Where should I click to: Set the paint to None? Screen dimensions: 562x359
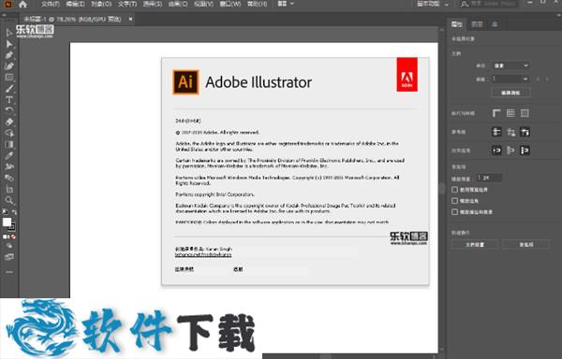click(x=14, y=237)
